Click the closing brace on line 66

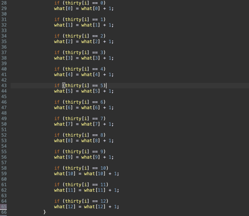45,212
